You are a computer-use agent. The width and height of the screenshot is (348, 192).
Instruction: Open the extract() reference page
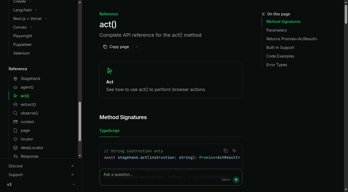coord(28,105)
